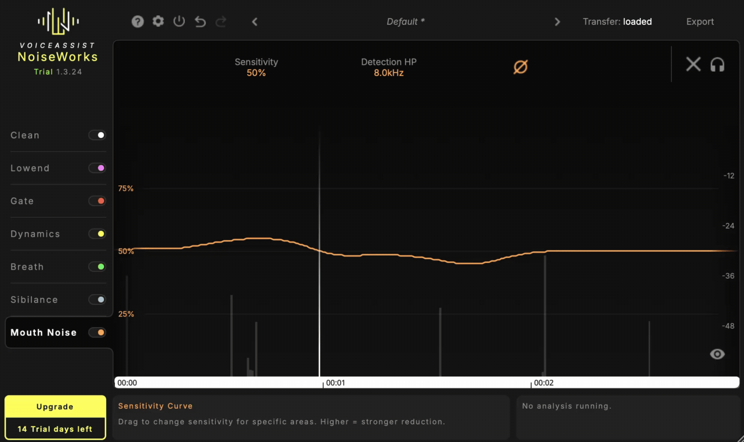Open settings via the gear icon
Viewport: 744px width, 442px height.
pos(158,21)
